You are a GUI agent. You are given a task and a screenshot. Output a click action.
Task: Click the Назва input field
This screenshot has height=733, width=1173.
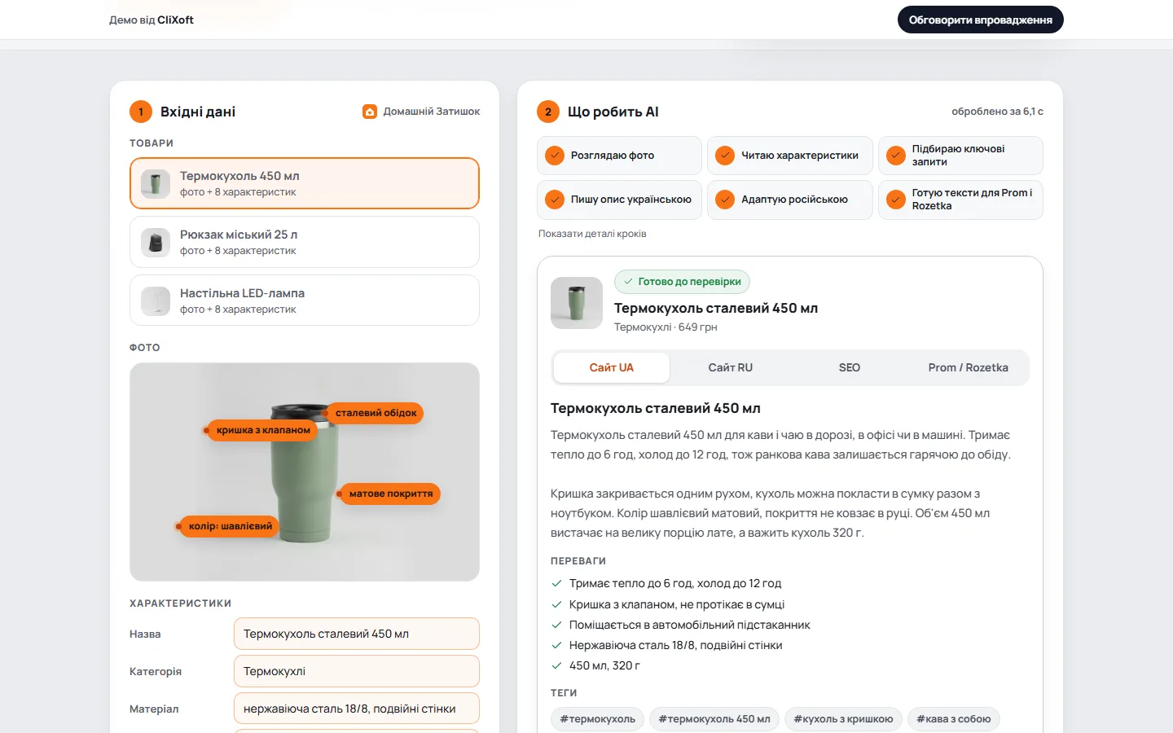[357, 634]
